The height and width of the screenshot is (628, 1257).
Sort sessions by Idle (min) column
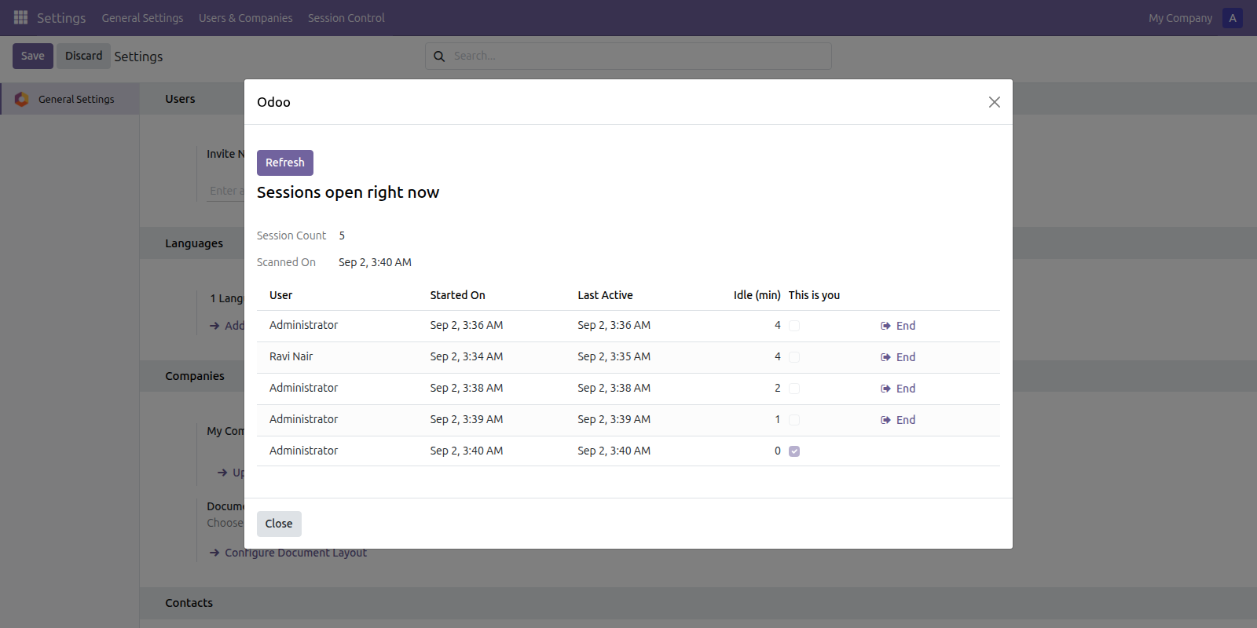coord(757,295)
